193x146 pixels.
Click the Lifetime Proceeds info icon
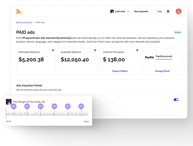tap(137, 50)
